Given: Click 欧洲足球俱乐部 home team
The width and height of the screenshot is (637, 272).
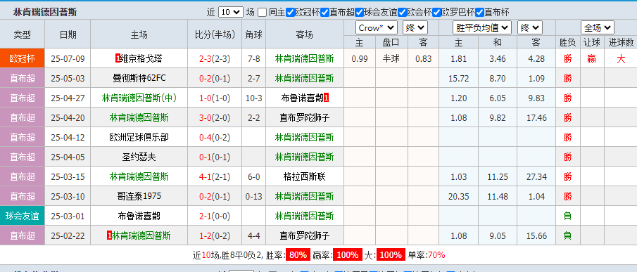Looking at the screenshot, I should tap(139, 138).
